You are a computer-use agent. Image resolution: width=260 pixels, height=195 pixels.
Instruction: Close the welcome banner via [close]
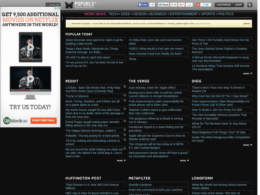[x=246, y=24]
